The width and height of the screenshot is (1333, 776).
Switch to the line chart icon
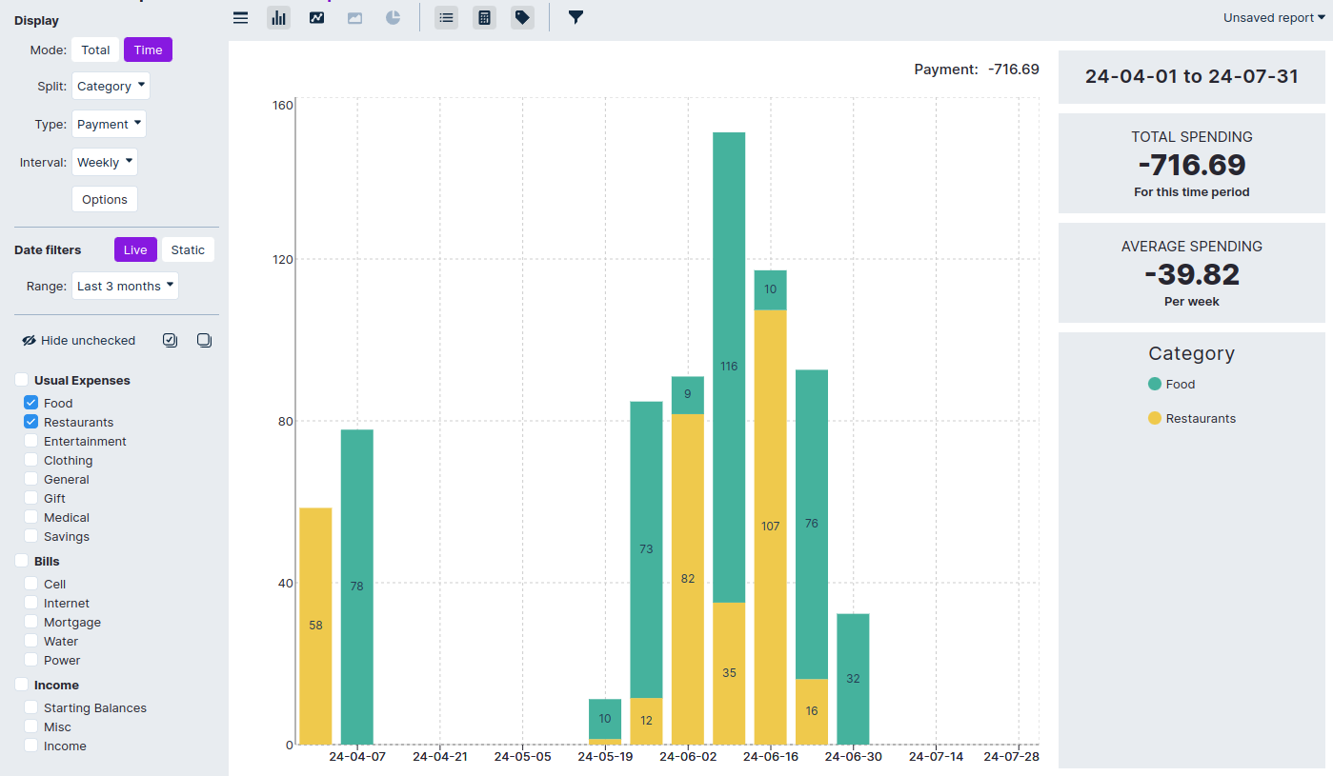[316, 17]
